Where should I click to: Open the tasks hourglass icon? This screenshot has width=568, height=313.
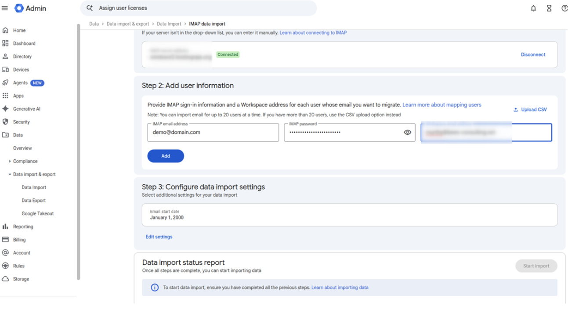click(x=549, y=8)
